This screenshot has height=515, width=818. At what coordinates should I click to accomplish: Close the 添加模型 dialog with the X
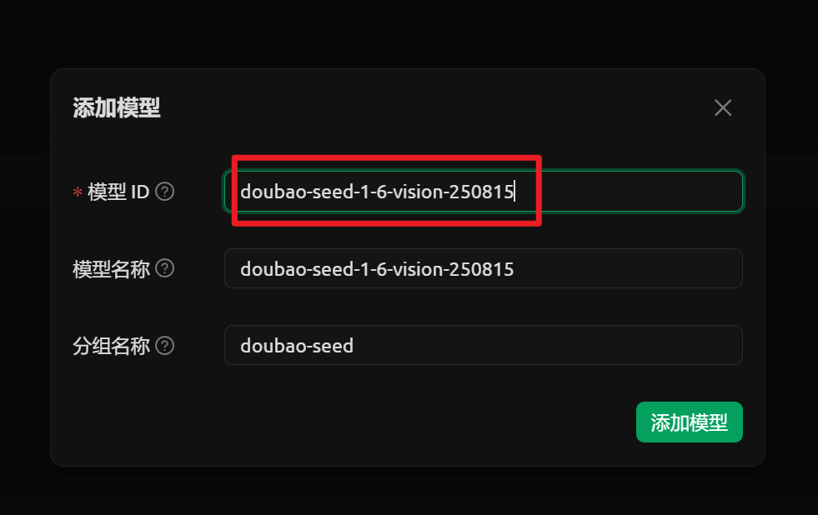tap(723, 107)
